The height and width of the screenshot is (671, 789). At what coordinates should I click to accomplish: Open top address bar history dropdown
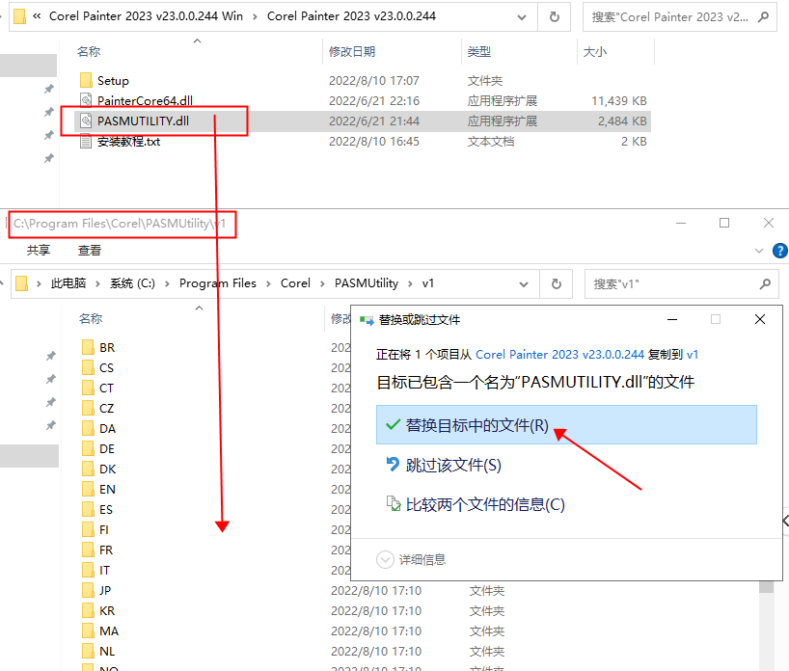tap(522, 17)
